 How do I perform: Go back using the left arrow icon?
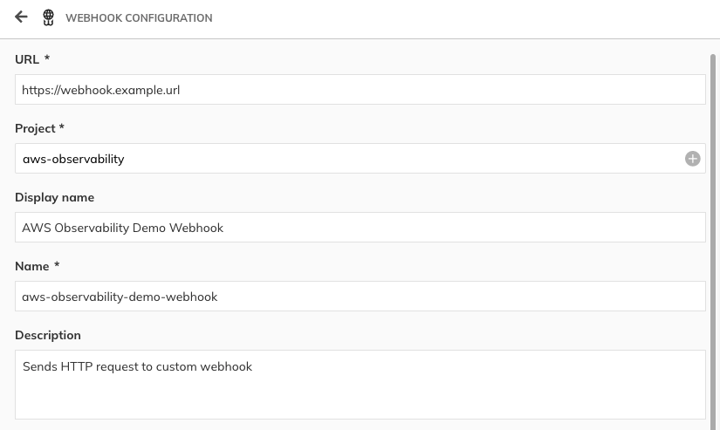tap(21, 17)
